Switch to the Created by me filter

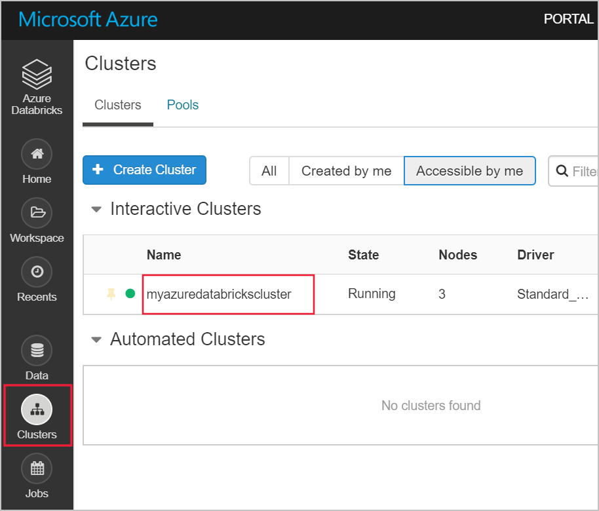click(346, 171)
